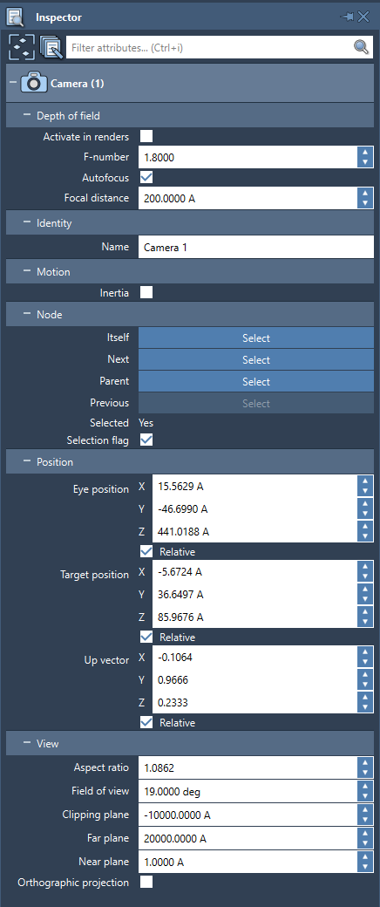Toggle the Orthographic projection checkbox
Viewport: 380px width, 907px height.
pyautogui.click(x=146, y=882)
